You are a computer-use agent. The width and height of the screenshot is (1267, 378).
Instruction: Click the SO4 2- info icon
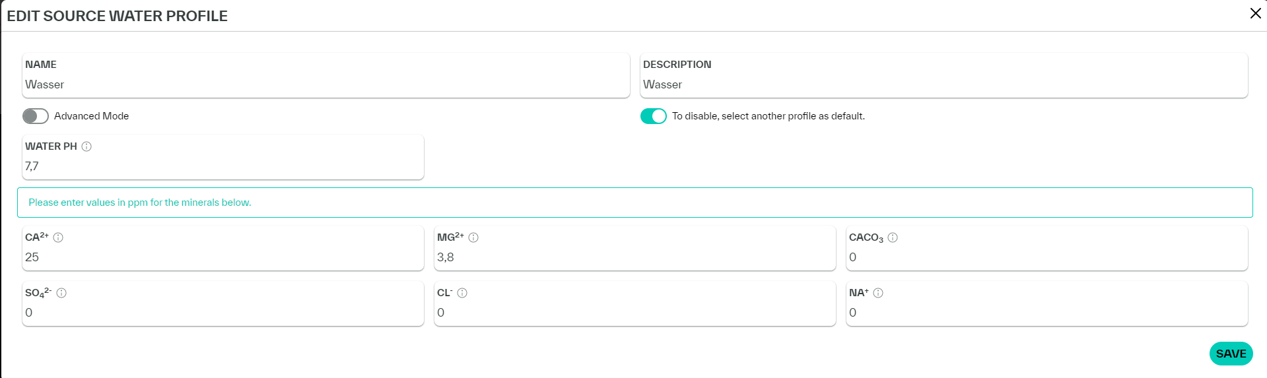pyautogui.click(x=61, y=293)
